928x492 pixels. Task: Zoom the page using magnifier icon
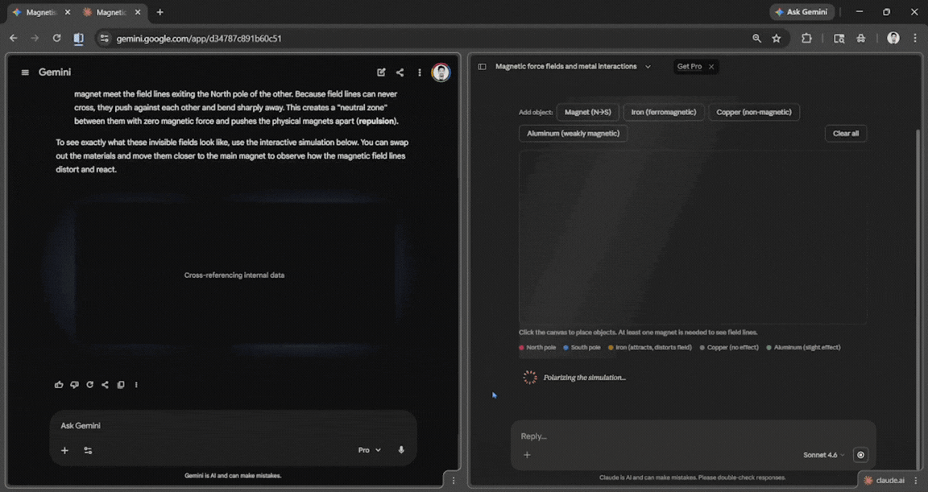[x=756, y=39]
